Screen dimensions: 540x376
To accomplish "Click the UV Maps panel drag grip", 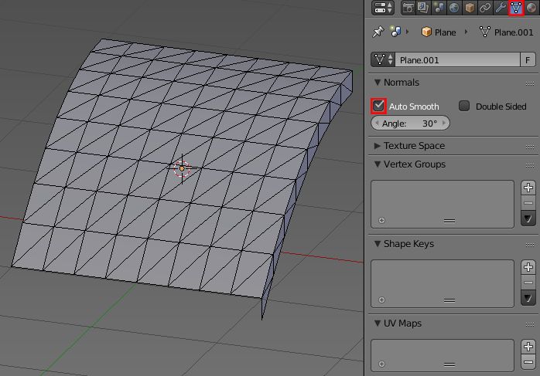I will pos(530,324).
